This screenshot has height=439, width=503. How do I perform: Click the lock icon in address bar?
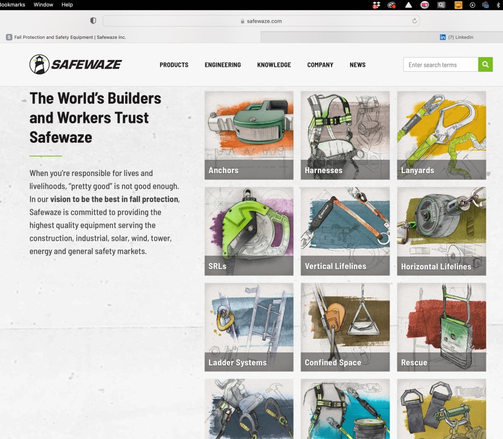point(242,21)
